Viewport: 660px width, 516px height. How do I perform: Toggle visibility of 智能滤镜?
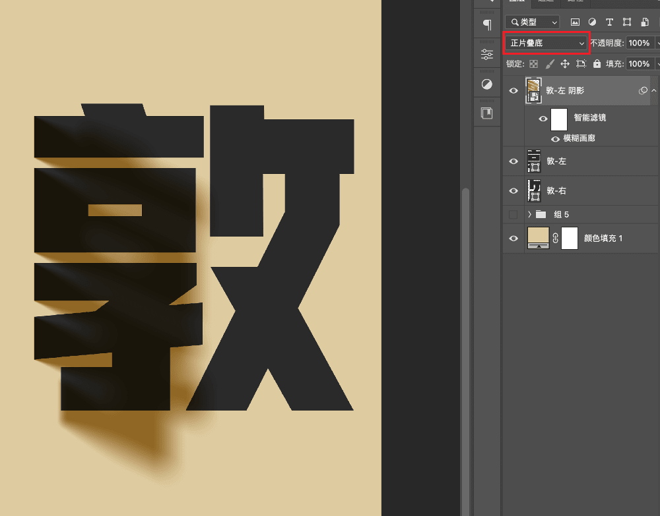point(543,119)
